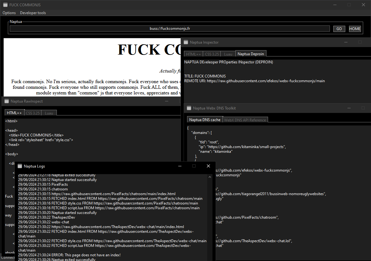Viewport: 371px width, 261px height.
Task: Click the bussinweb-nomoreuglywebsites DNS line
Action: pyautogui.click(x=271, y=194)
